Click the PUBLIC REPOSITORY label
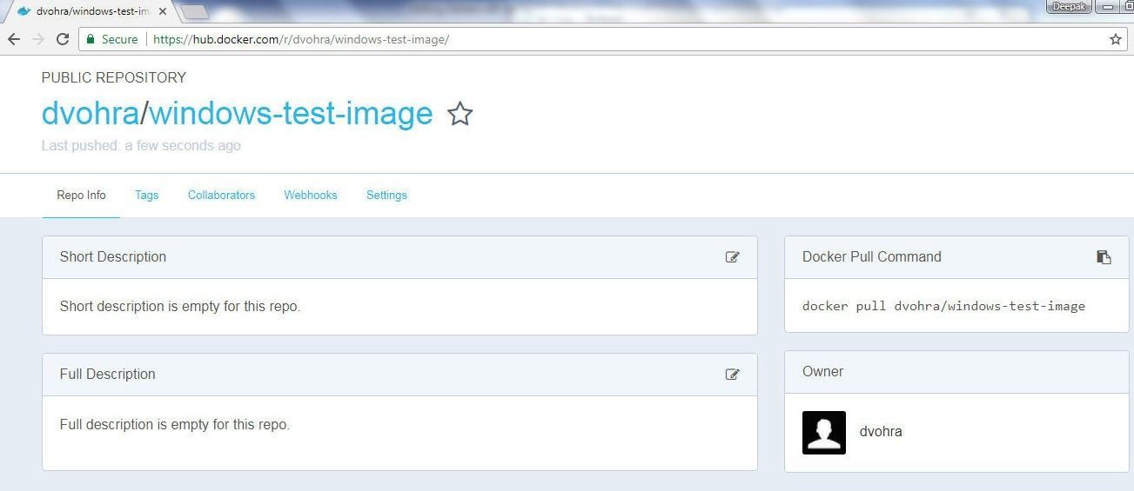The height and width of the screenshot is (491, 1134). coord(114,77)
